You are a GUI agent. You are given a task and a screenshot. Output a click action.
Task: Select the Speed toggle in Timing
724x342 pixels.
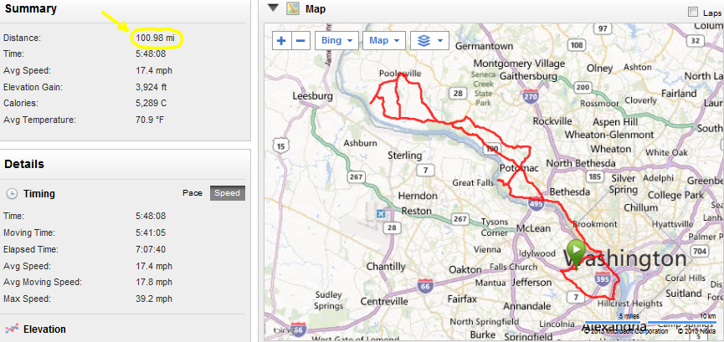tap(227, 193)
